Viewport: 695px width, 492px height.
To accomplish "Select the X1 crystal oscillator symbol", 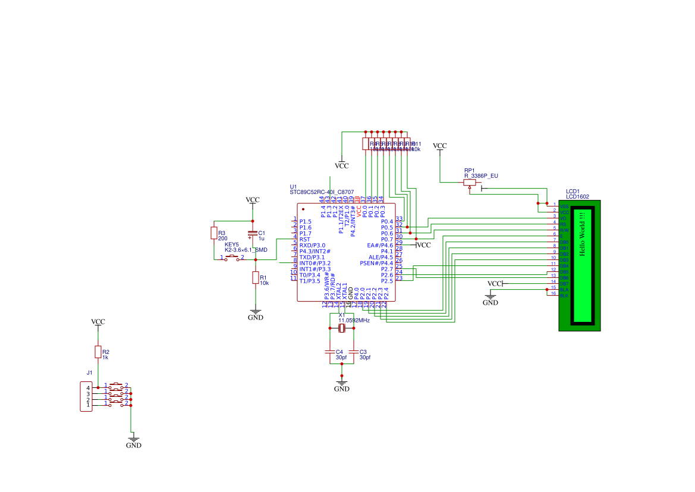I will tap(342, 328).
